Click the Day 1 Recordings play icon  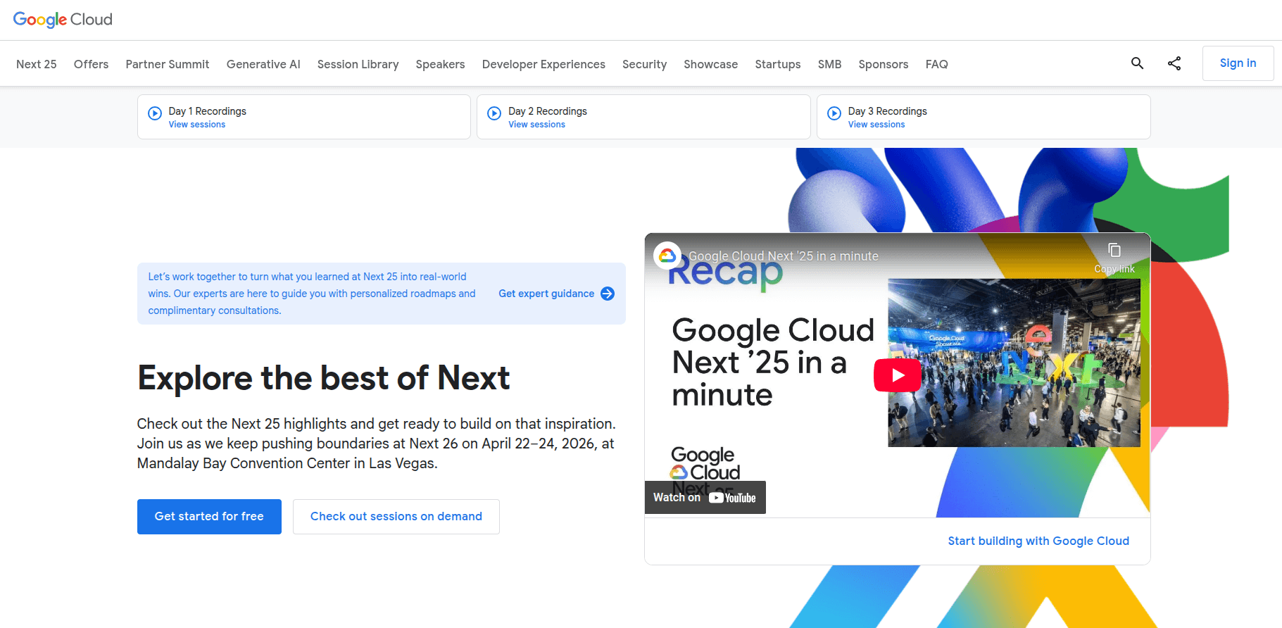(155, 113)
